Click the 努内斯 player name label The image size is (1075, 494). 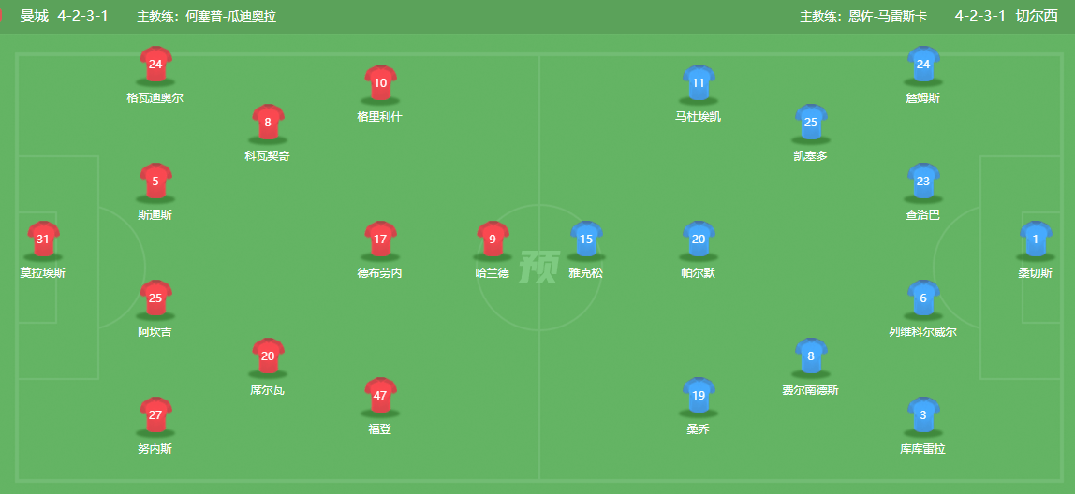click(155, 449)
